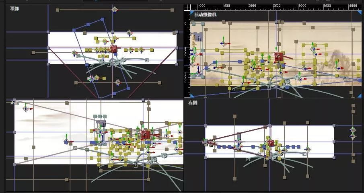Click the 1500 mark on horizontal ruler
The height and width of the screenshot is (193, 364).
point(226,6)
